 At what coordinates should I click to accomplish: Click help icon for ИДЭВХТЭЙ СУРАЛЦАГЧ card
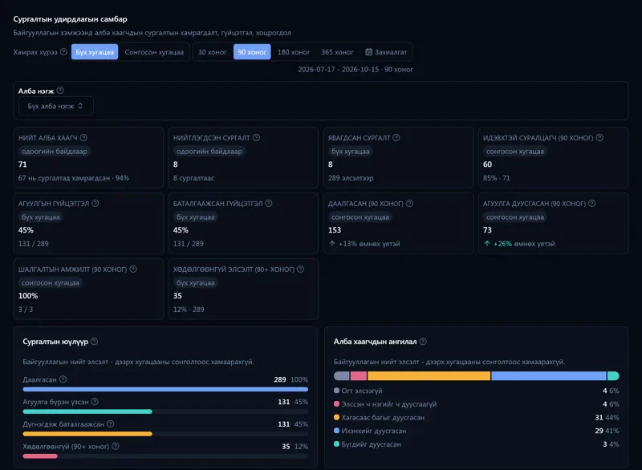(599, 137)
